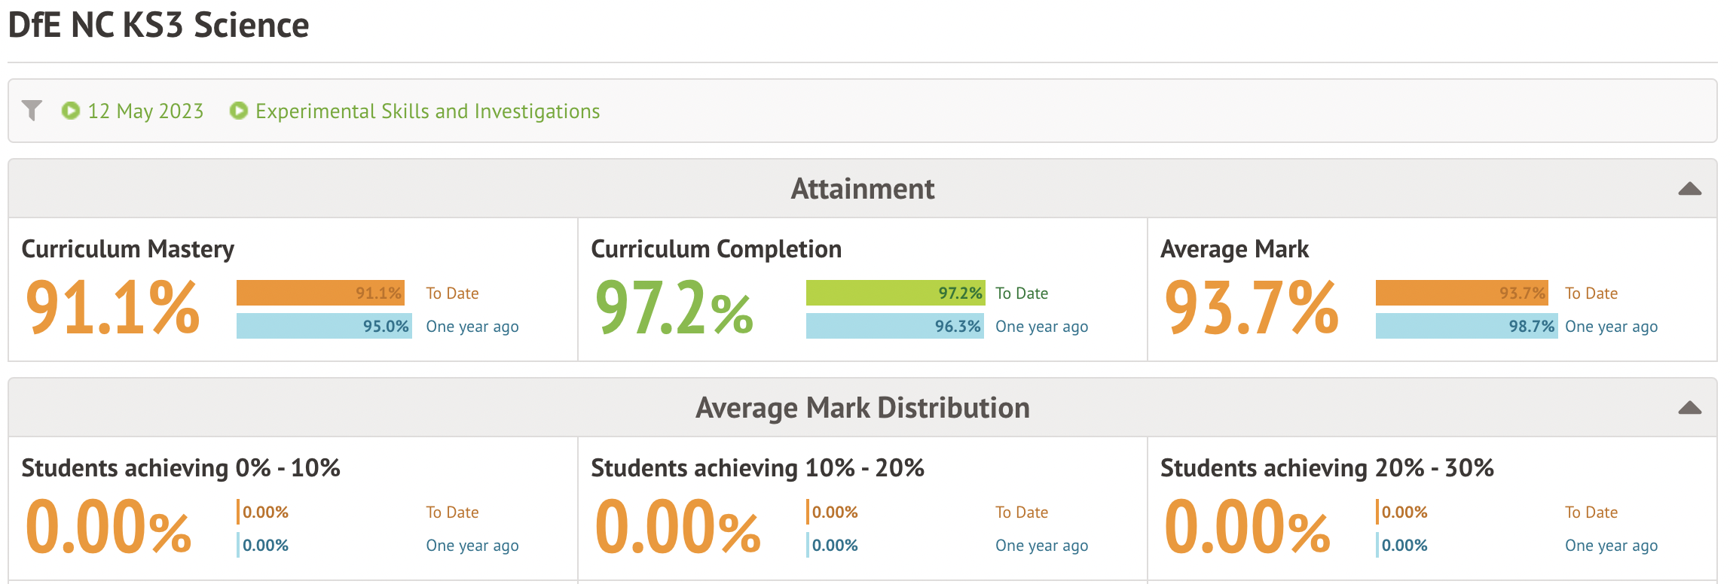Click the Average Mark Distribution header title

coord(862,408)
